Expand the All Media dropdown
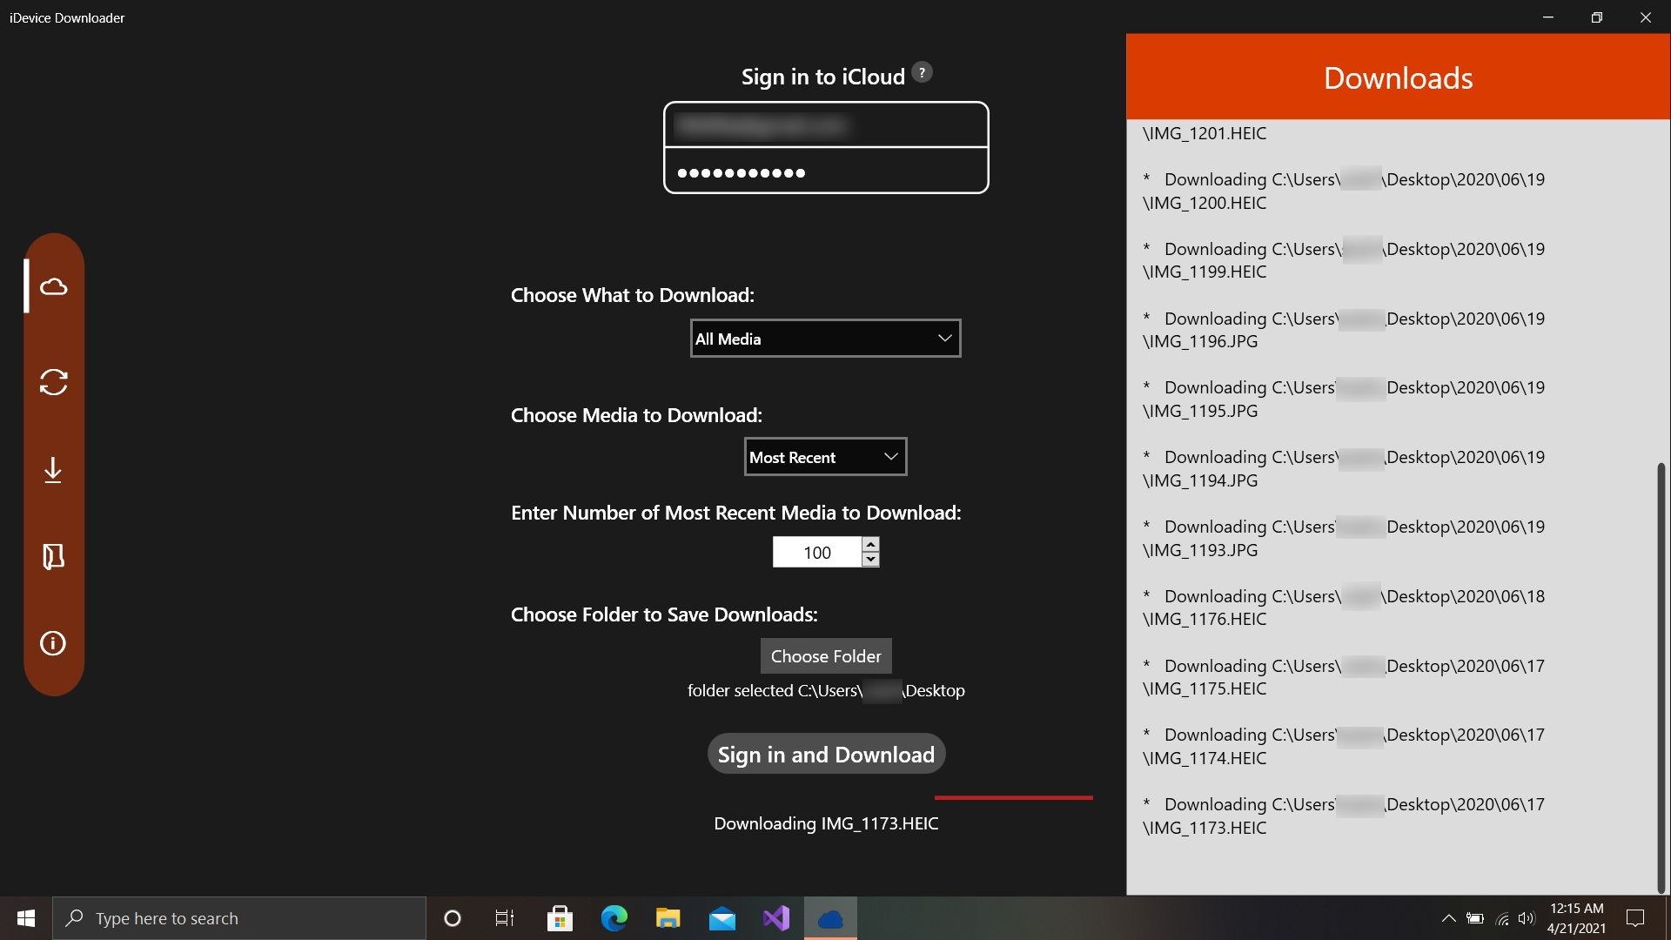This screenshot has height=940, width=1671. tap(825, 339)
